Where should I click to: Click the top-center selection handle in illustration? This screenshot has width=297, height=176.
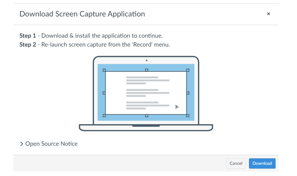[x=146, y=70]
